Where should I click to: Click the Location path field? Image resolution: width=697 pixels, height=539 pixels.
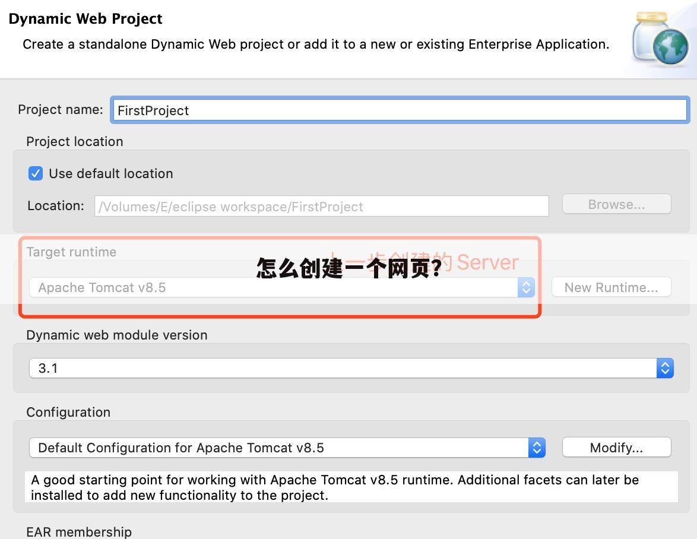click(x=321, y=206)
